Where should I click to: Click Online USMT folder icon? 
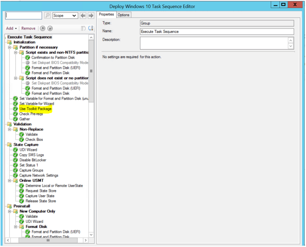tap(16, 180)
